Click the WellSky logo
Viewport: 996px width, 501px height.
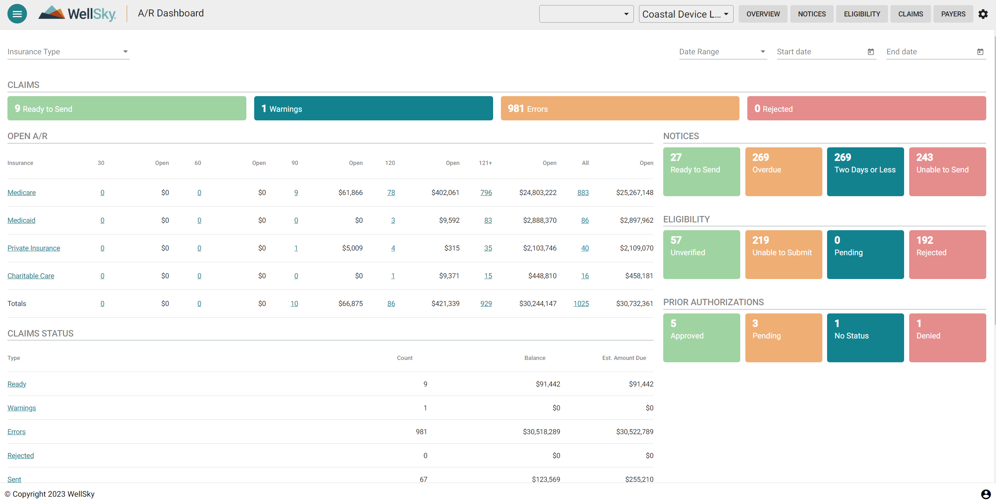pyautogui.click(x=77, y=13)
